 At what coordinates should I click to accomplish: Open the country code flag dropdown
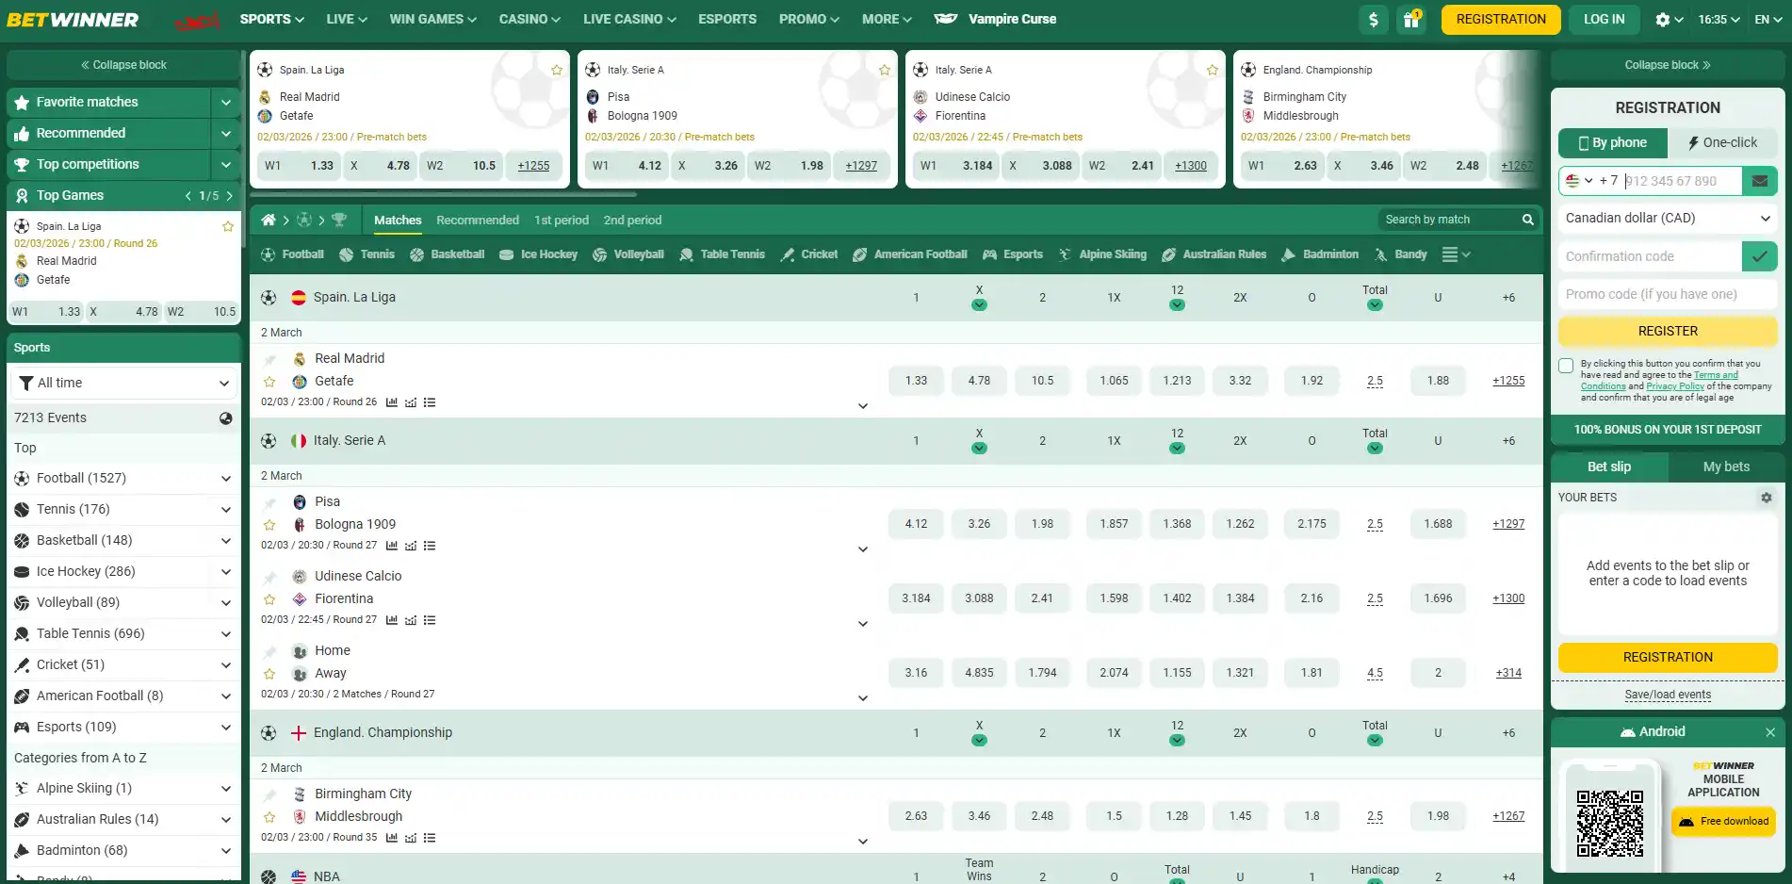(1579, 181)
